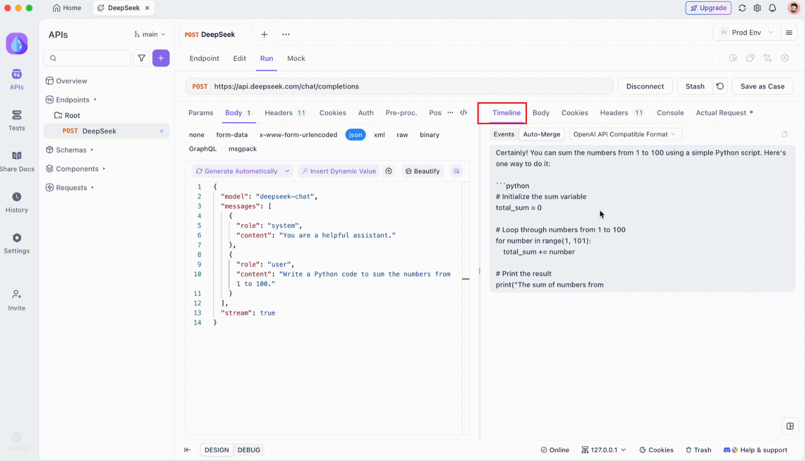
Task: Click the upload icon beside Insert Dynamic Value
Action: pyautogui.click(x=389, y=171)
